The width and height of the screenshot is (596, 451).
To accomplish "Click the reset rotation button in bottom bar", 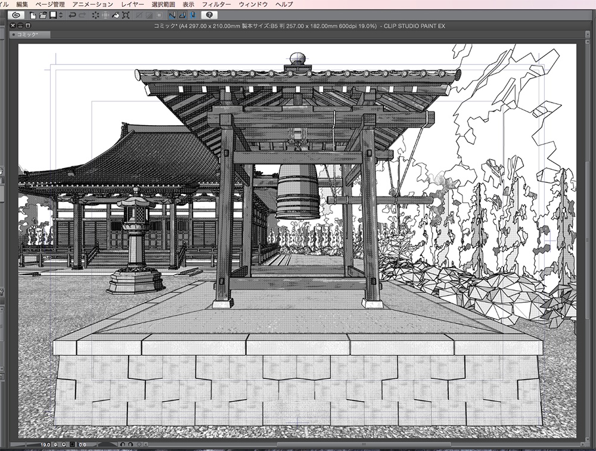I will coord(139,444).
